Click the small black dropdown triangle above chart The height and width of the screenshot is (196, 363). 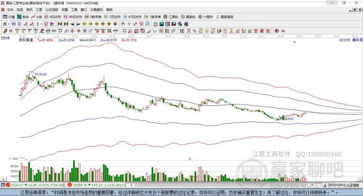pyautogui.click(x=295, y=42)
